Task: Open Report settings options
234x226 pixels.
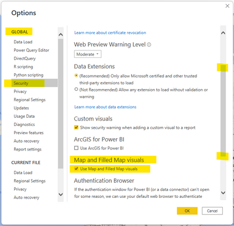Action: pyautogui.click(x=27, y=149)
